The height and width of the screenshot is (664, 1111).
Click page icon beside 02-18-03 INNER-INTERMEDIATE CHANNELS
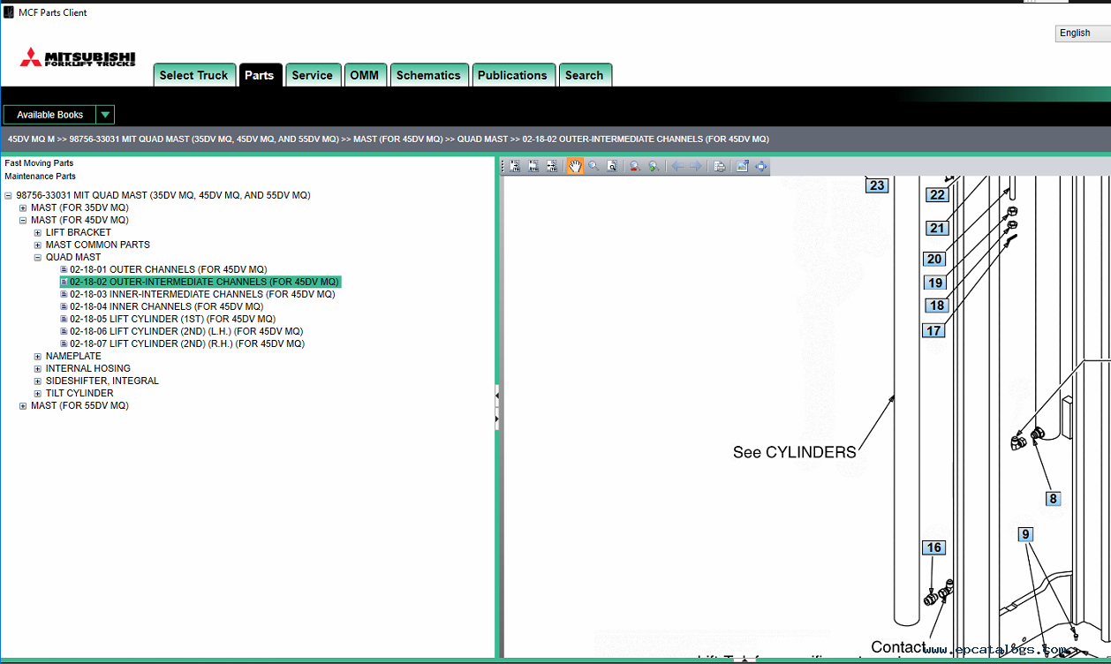pyautogui.click(x=64, y=294)
